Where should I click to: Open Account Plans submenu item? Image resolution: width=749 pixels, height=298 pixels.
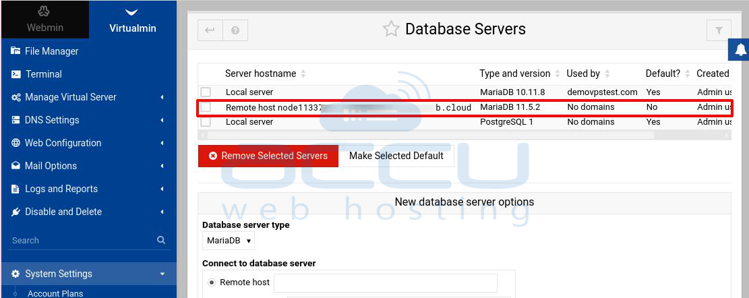click(x=55, y=293)
